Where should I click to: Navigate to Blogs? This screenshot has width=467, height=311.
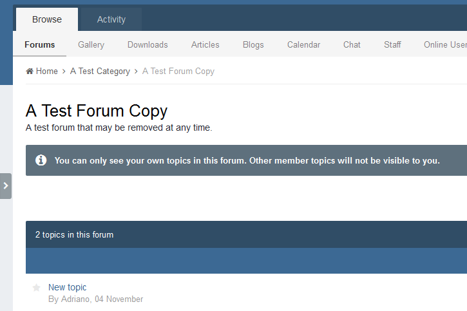click(x=253, y=44)
